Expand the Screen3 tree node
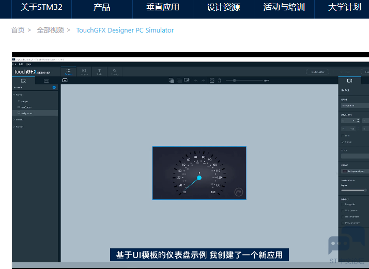 [x=14, y=126]
